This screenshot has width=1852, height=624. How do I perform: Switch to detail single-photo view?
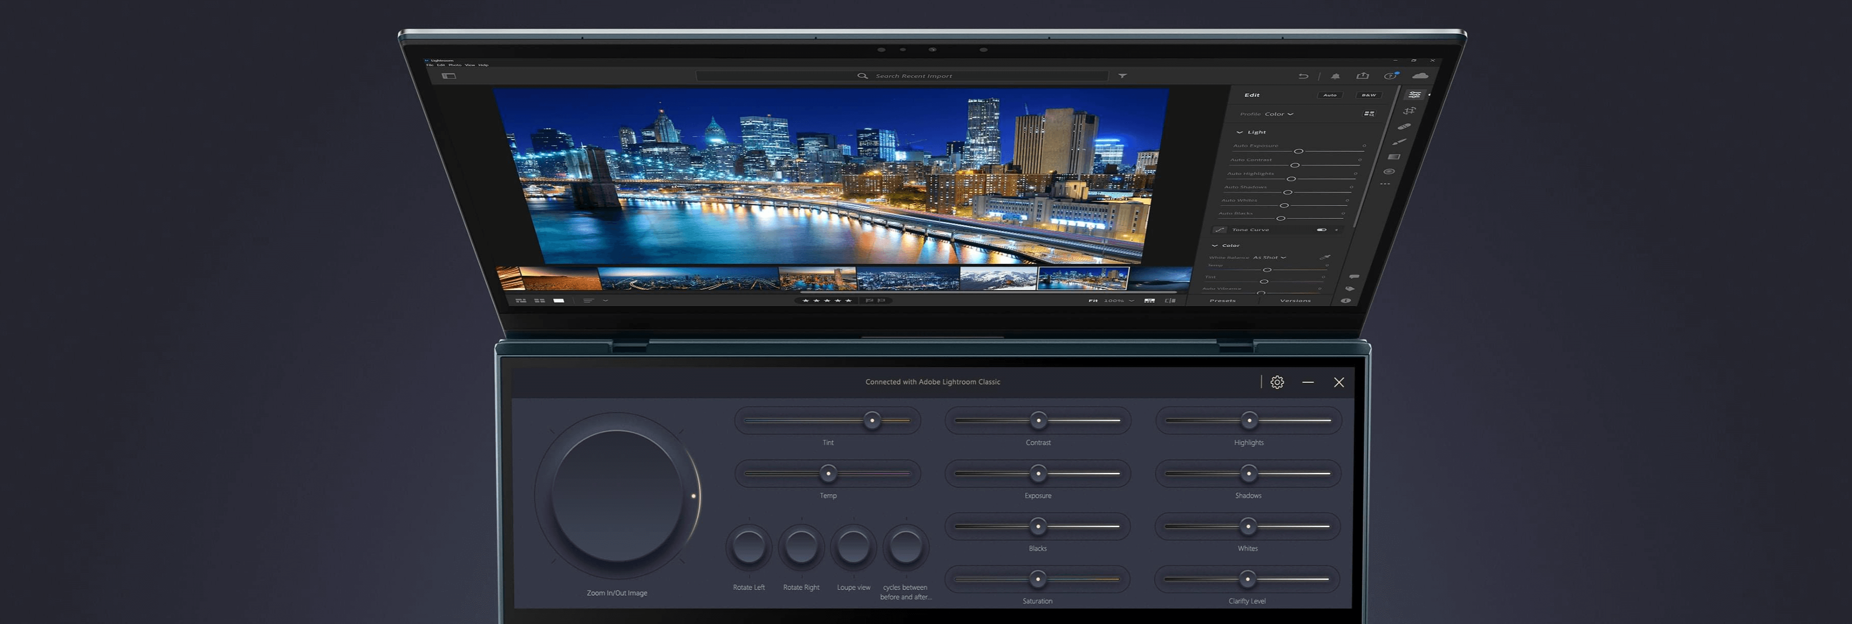pos(559,301)
